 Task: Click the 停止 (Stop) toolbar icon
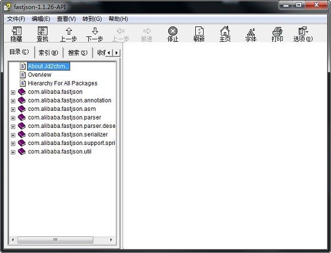coord(173,31)
